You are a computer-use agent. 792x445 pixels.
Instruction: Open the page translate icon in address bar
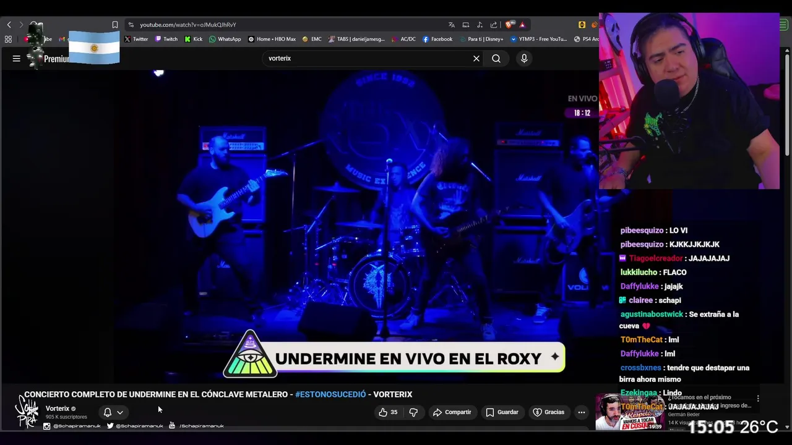tap(452, 25)
